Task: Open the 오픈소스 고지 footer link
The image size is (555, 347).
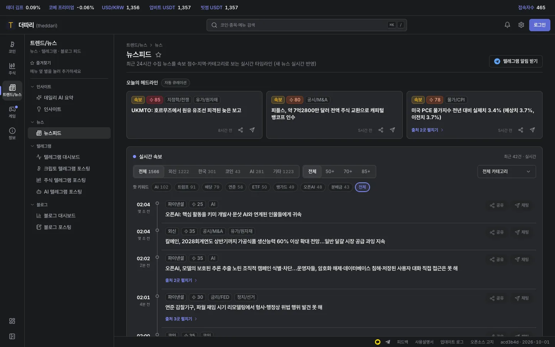Action: (482, 342)
